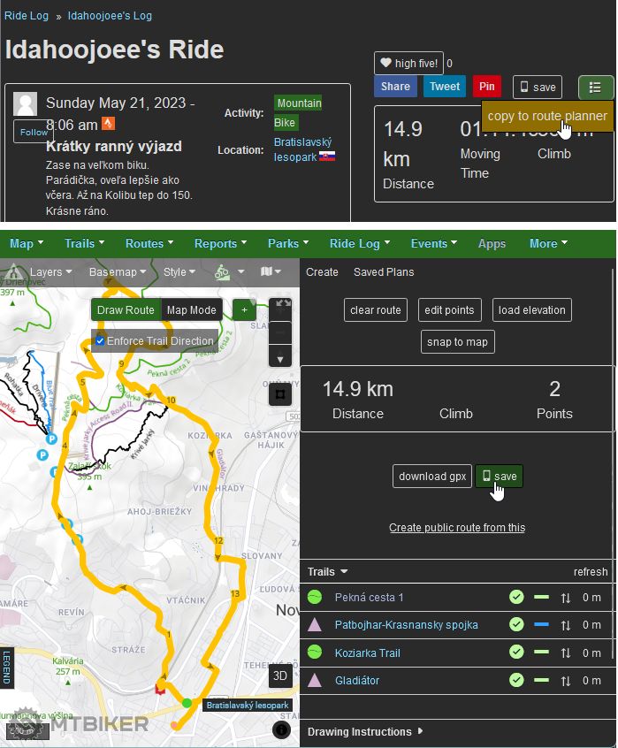Open the Trails menu in navigation bar
Screen dimensions: 618x748
pyautogui.click(x=84, y=244)
